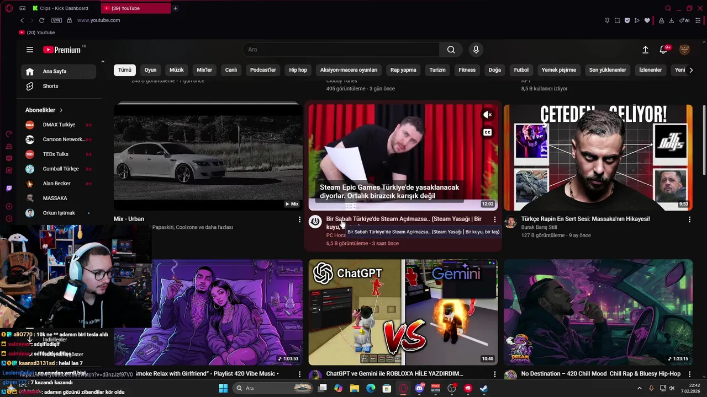Reload the page in the browser
This screenshot has width=707, height=397.
pos(41,20)
